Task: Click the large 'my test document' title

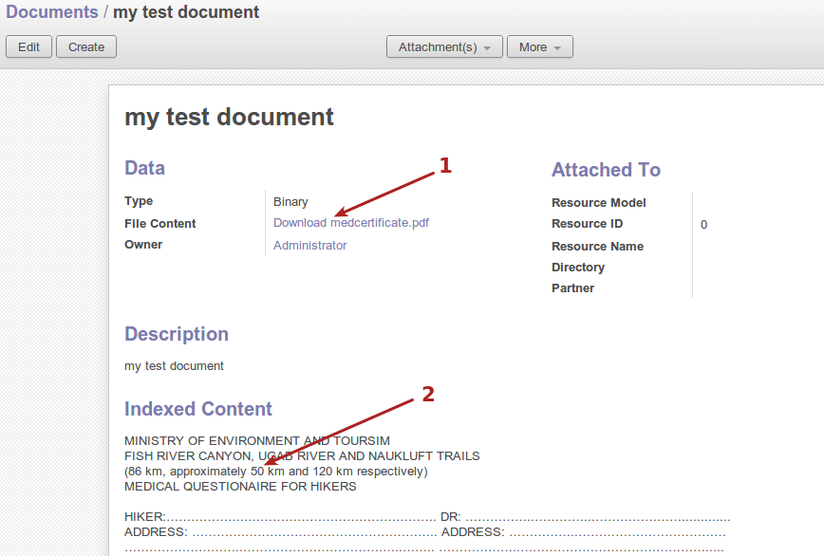Action: 229,117
